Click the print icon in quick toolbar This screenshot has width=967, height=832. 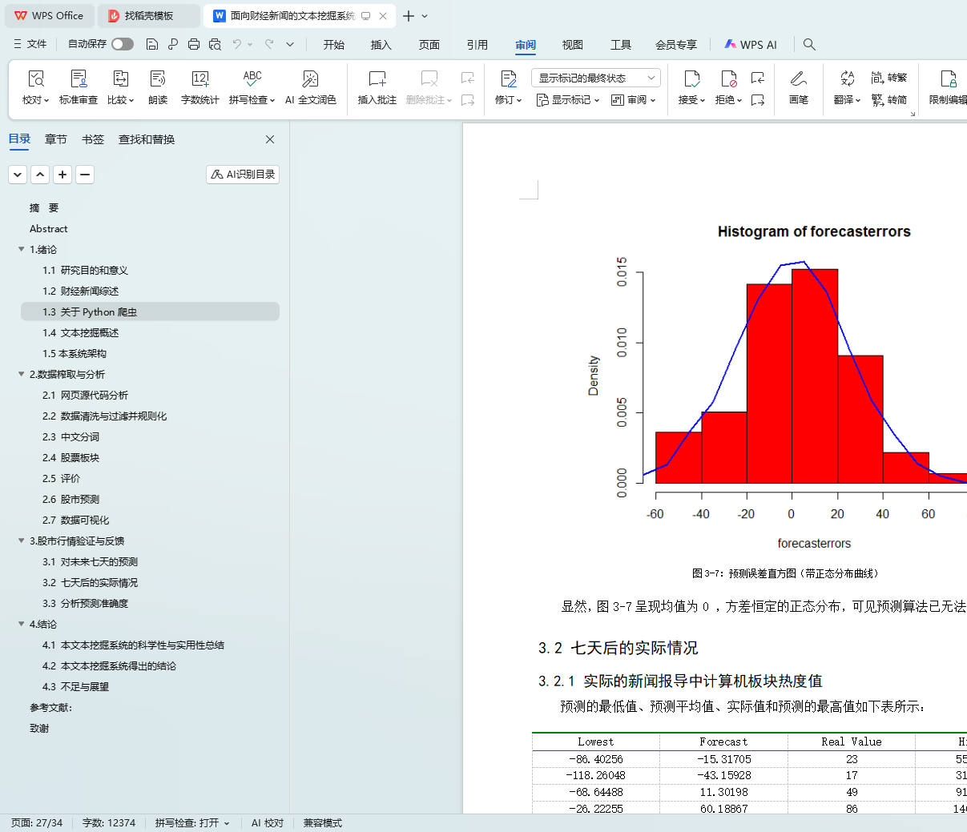194,44
